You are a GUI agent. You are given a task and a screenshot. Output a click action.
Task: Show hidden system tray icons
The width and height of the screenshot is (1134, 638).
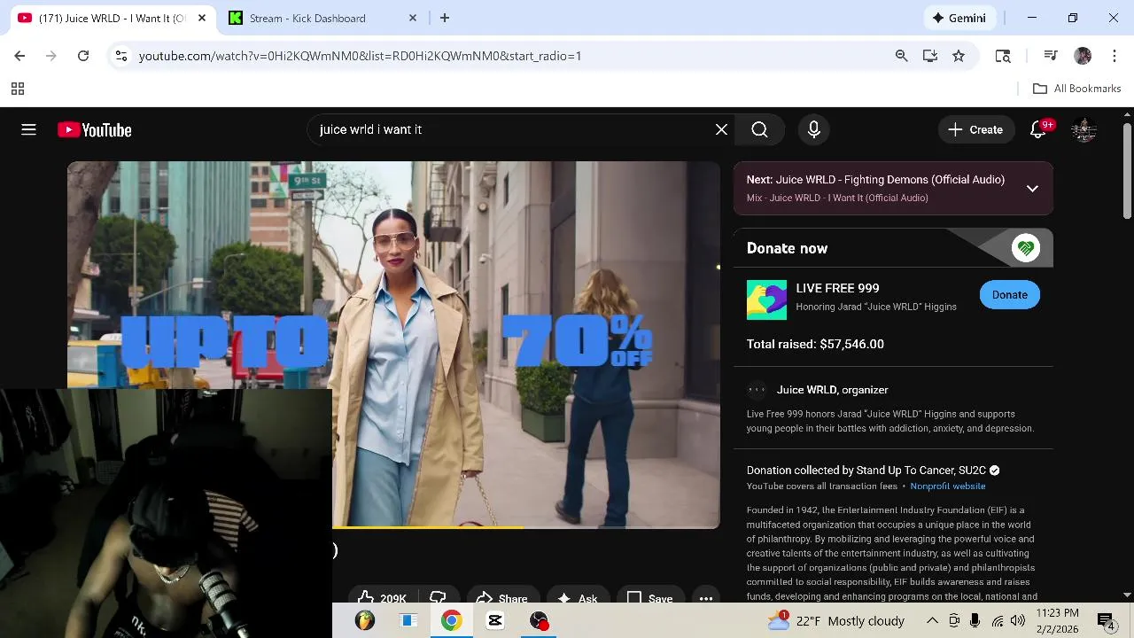932,621
